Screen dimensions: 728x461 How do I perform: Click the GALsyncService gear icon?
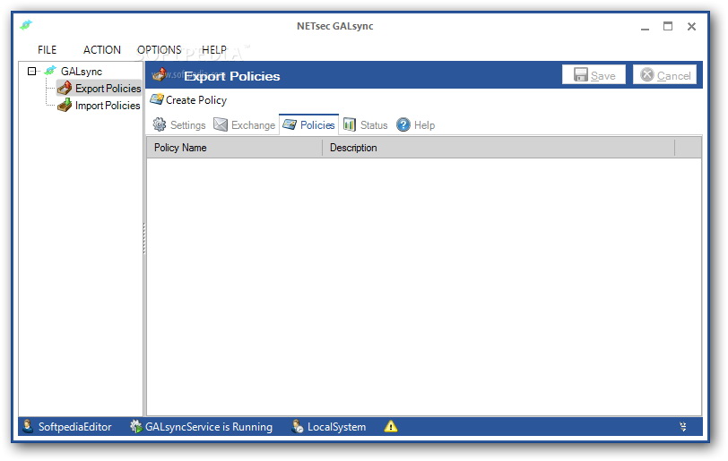(135, 426)
